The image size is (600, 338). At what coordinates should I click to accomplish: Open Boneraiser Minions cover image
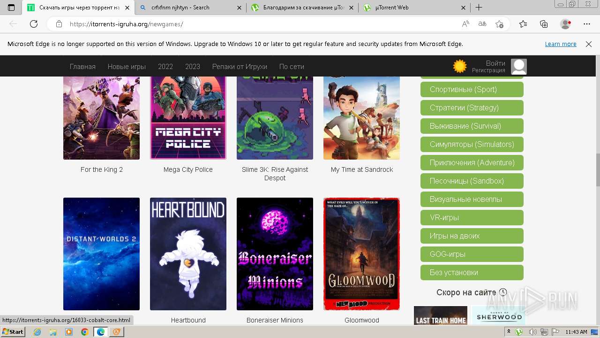[275, 254]
